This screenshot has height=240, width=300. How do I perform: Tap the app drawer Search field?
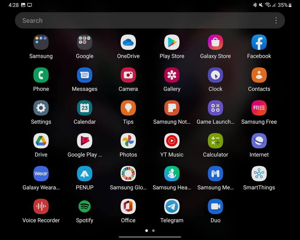(x=150, y=20)
